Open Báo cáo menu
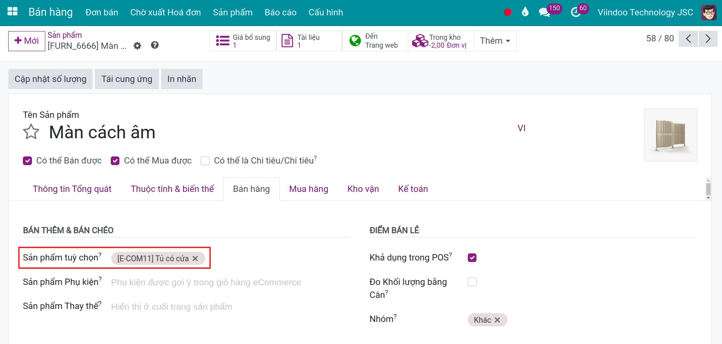The image size is (722, 344). 281,13
